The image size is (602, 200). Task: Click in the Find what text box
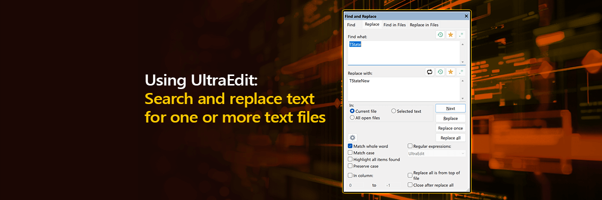pos(403,52)
